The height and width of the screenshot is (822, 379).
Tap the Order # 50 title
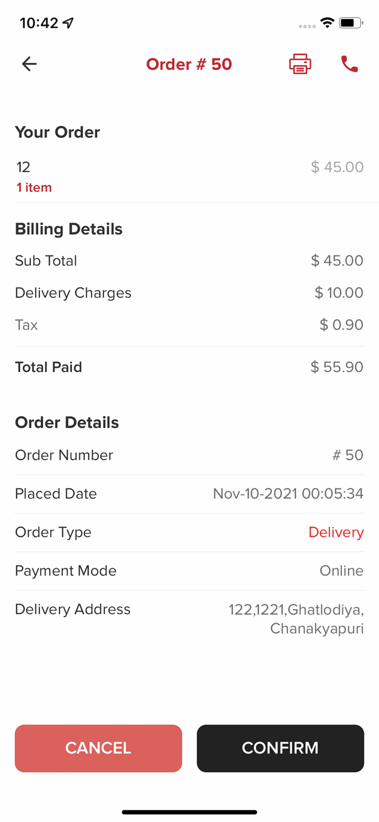[x=189, y=64]
